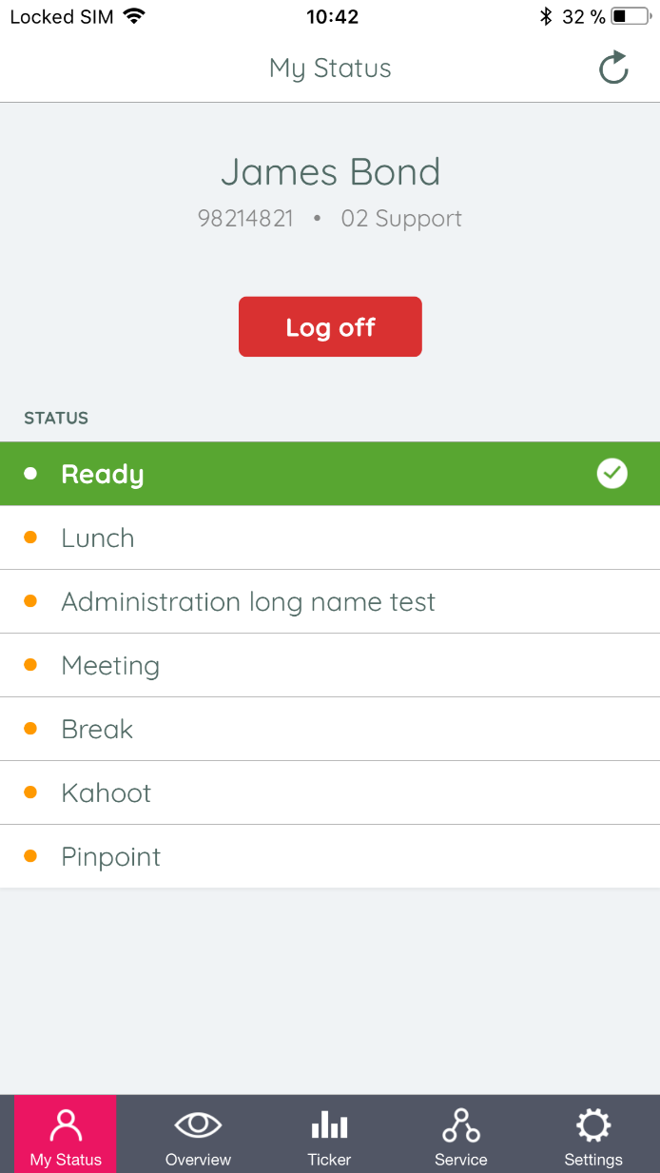Tap the refresh icon in header
This screenshot has height=1173, width=660.
(613, 68)
